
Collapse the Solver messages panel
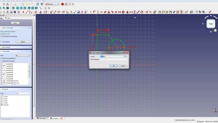[x=30, y=28]
